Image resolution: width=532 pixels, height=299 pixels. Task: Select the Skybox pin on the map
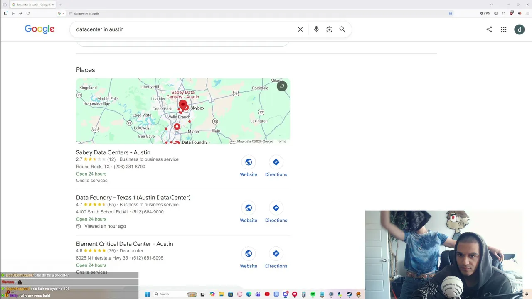pos(186,108)
